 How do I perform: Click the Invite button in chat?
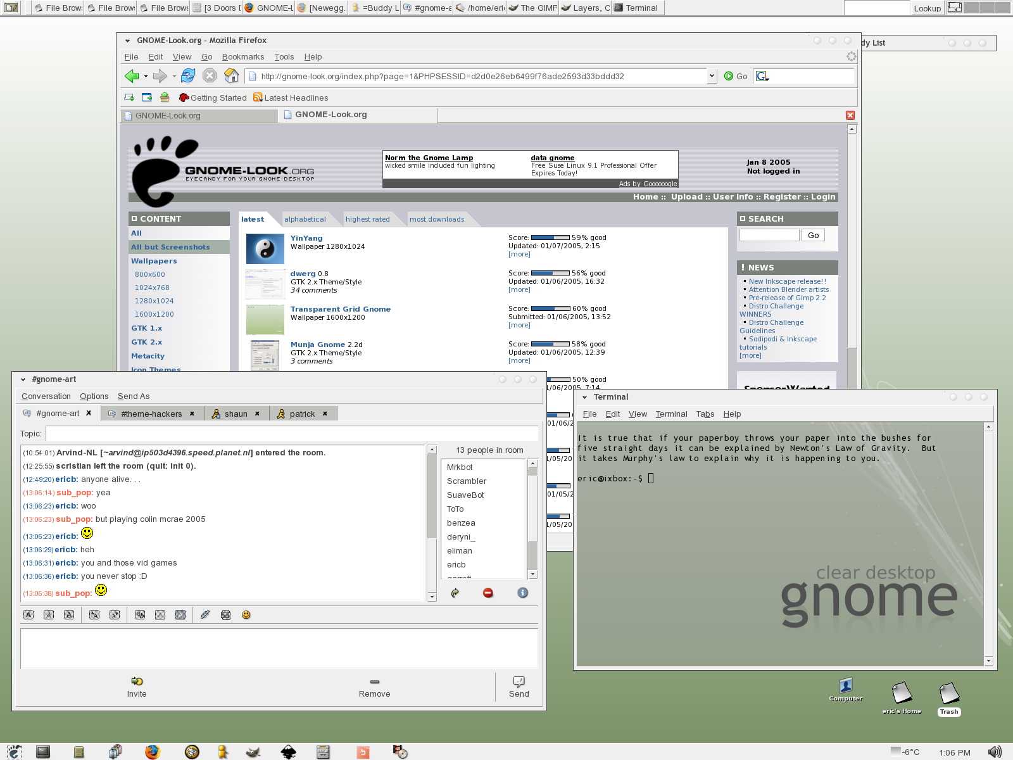[137, 687]
